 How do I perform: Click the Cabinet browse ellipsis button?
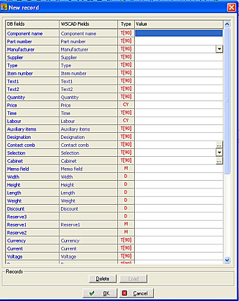click(x=219, y=161)
